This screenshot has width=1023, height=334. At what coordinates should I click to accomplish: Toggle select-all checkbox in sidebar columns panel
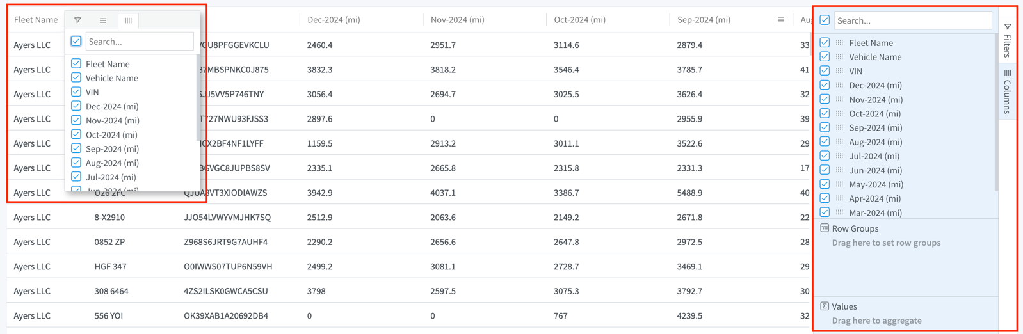825,20
